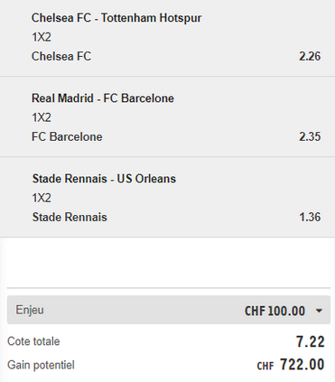Click the FC Barcelone selection label
The image size is (335, 382).
click(67, 136)
